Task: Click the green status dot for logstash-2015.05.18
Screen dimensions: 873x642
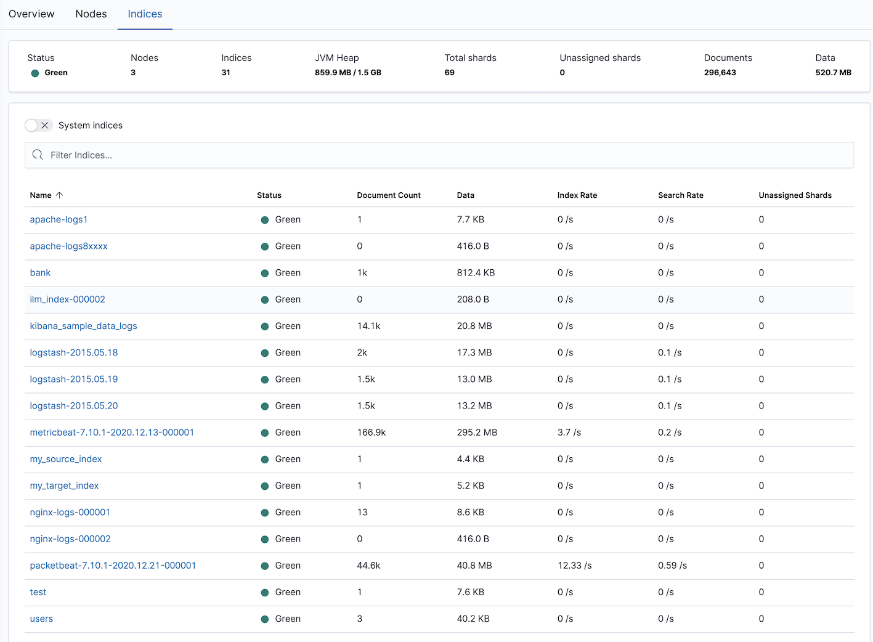Action: [265, 353]
